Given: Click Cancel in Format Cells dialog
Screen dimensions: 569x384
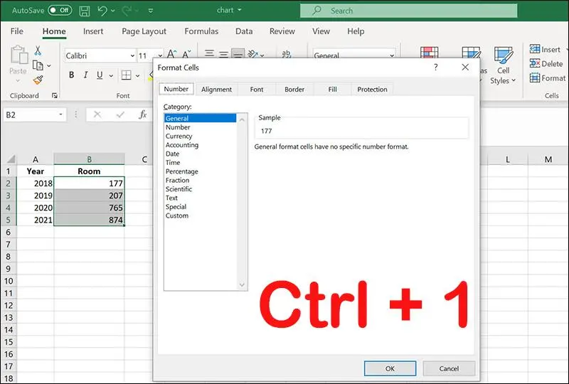Looking at the screenshot, I should point(449,368).
